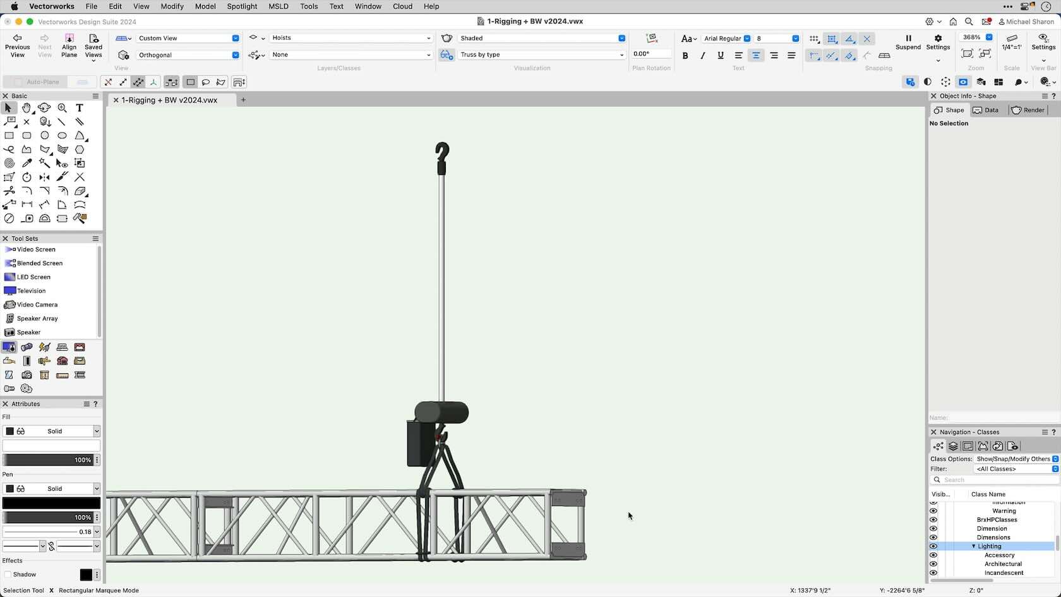The image size is (1061, 597).
Task: Hide the Dimension class with eye icon
Action: click(933, 529)
